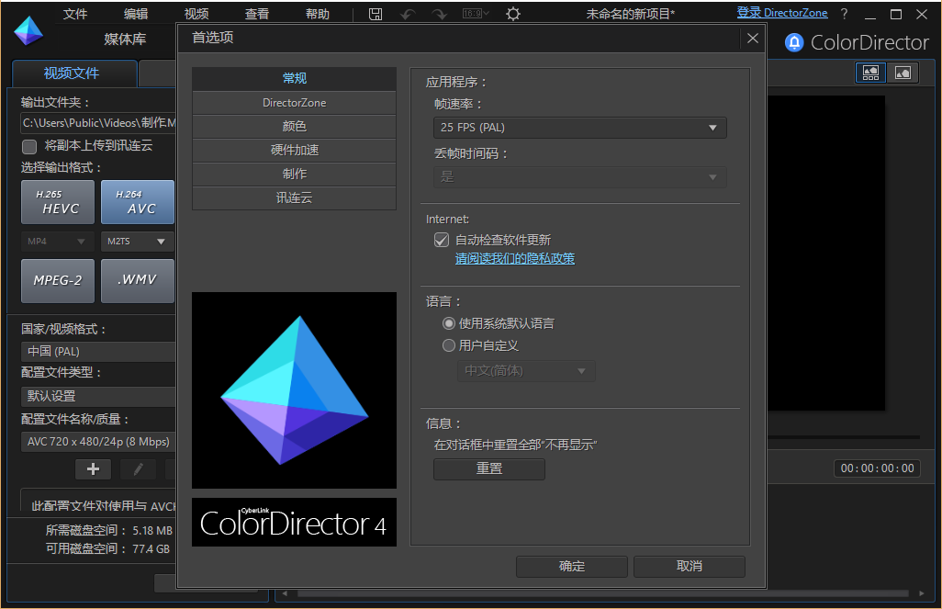Click the 登录 DirectorZone link
The height and width of the screenshot is (609, 942).
tap(782, 13)
